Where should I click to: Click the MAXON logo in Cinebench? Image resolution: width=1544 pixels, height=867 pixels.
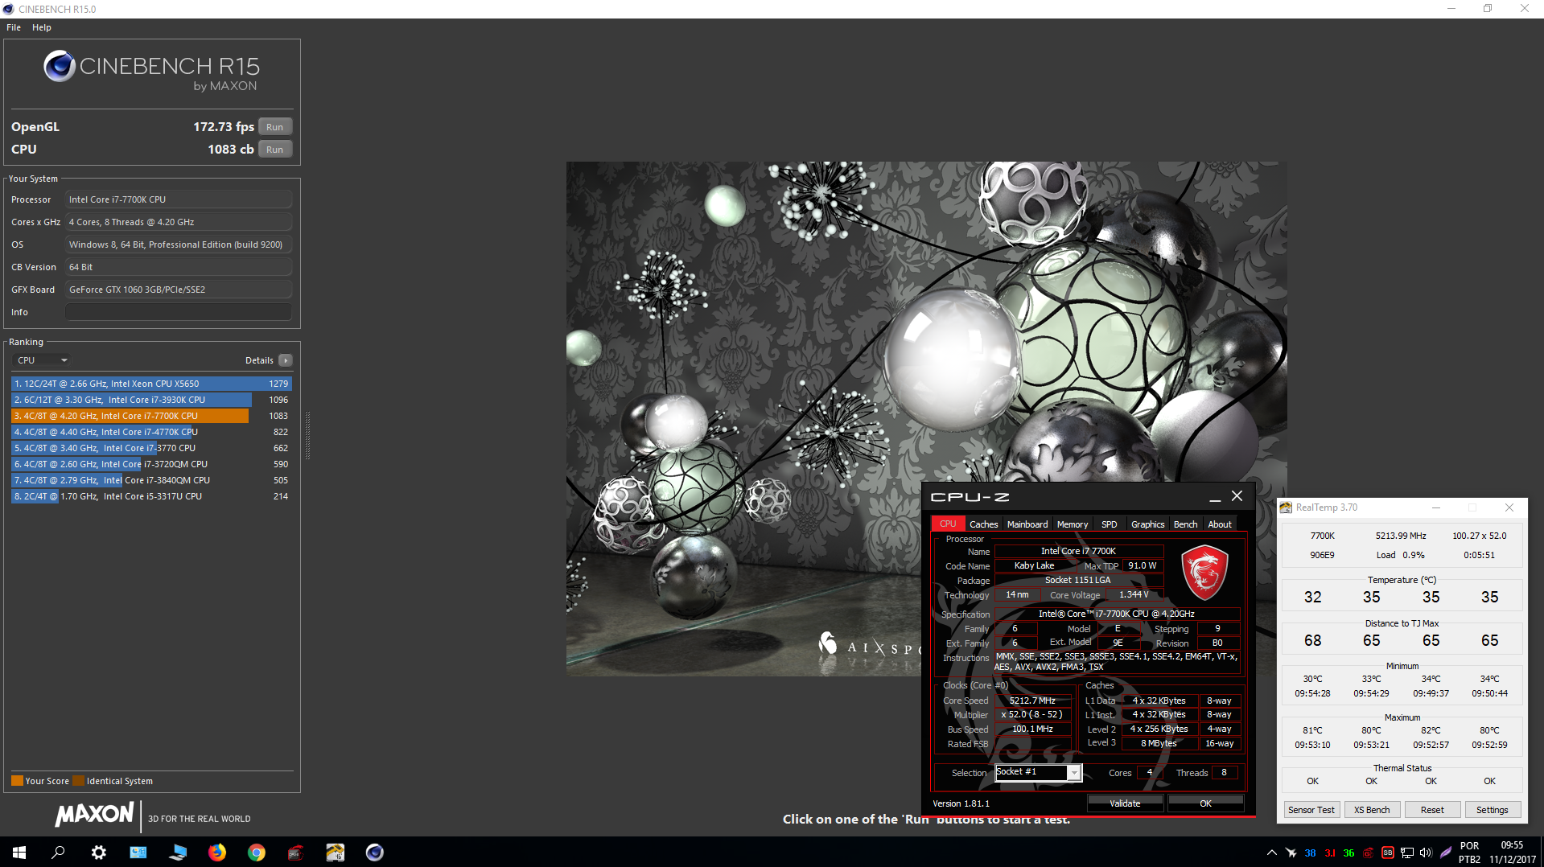pyautogui.click(x=94, y=814)
